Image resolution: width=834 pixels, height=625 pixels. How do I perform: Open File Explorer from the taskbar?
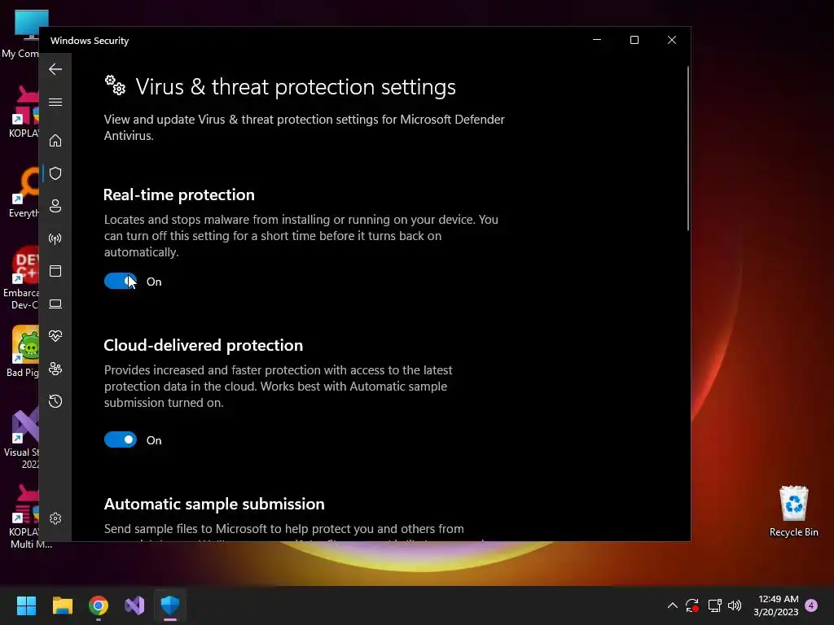click(62, 605)
